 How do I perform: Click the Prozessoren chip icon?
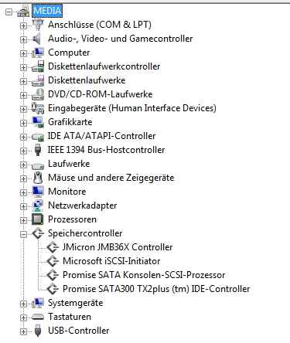tap(38, 219)
